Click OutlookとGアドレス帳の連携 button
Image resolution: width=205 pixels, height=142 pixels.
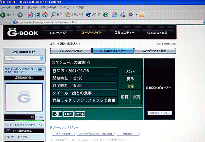click(x=96, y=134)
